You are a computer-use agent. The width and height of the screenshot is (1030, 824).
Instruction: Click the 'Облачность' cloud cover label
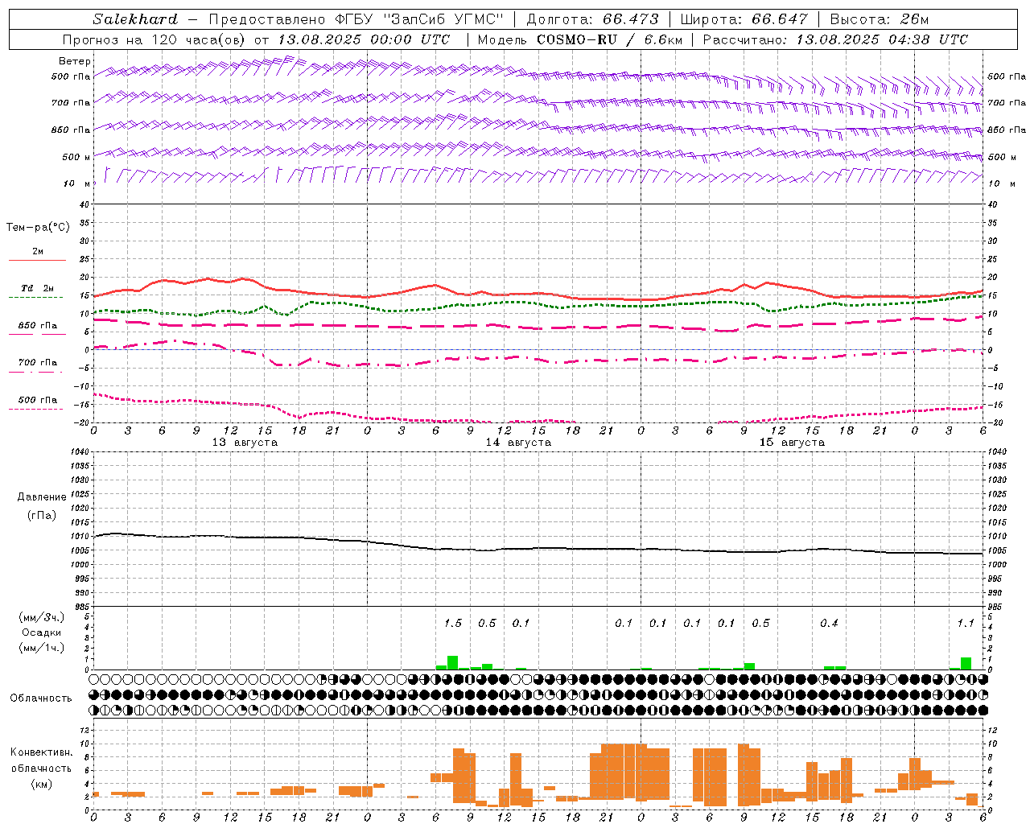(41, 698)
